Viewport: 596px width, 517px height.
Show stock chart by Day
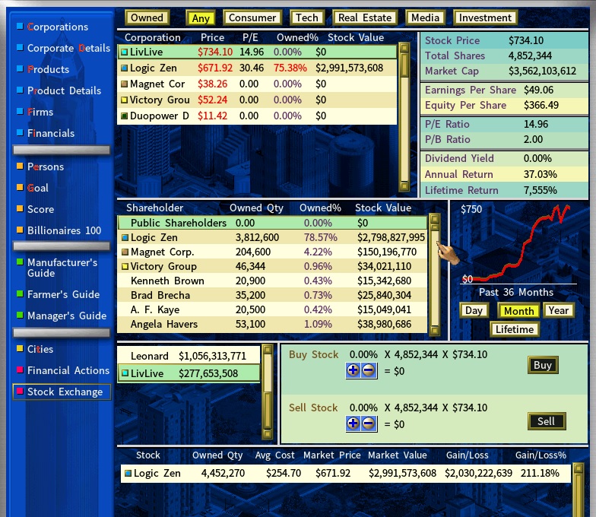(x=474, y=310)
